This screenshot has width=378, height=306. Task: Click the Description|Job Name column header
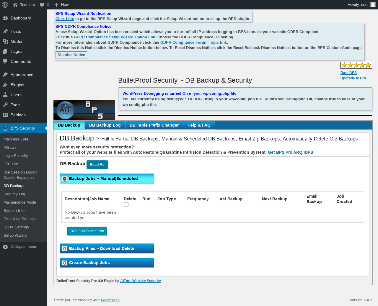click(x=87, y=199)
